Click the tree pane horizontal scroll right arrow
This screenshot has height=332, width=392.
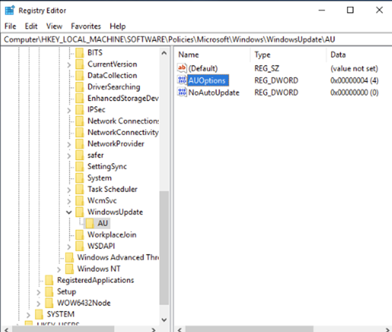click(154, 329)
